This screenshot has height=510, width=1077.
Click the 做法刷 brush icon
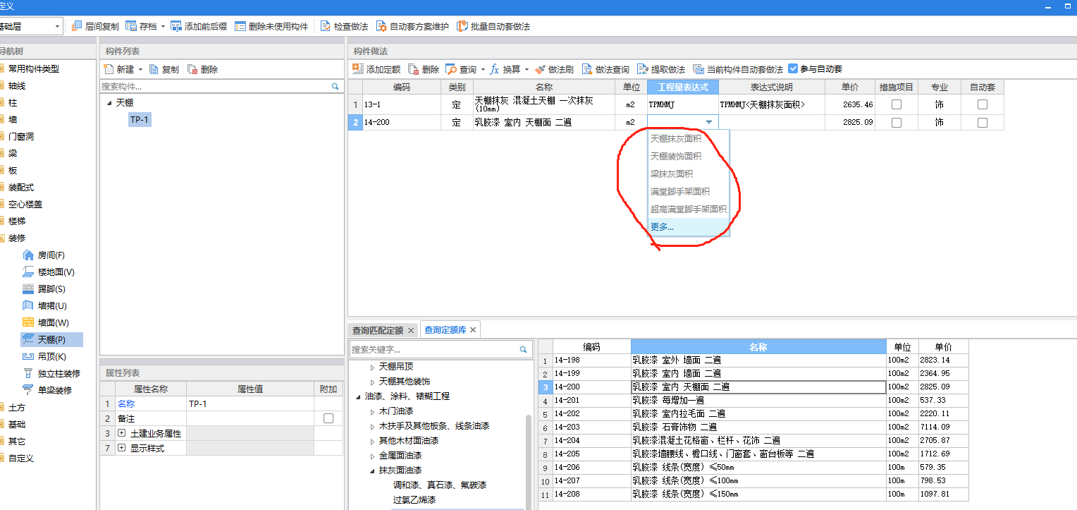click(x=540, y=69)
